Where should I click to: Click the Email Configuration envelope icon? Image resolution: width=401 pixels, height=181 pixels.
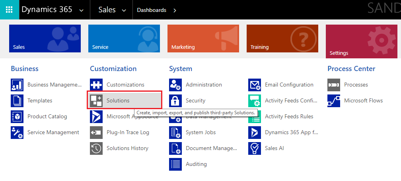tap(255, 85)
